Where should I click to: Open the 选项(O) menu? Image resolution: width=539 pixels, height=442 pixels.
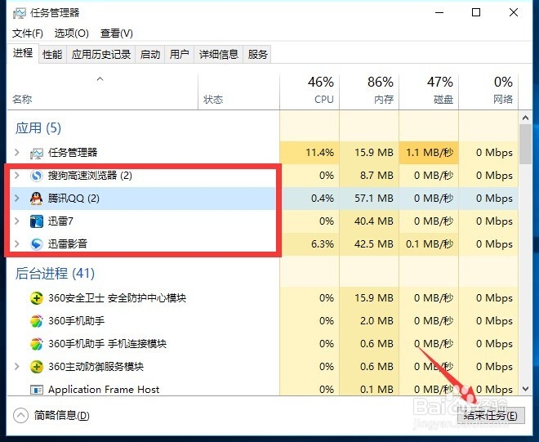point(72,33)
